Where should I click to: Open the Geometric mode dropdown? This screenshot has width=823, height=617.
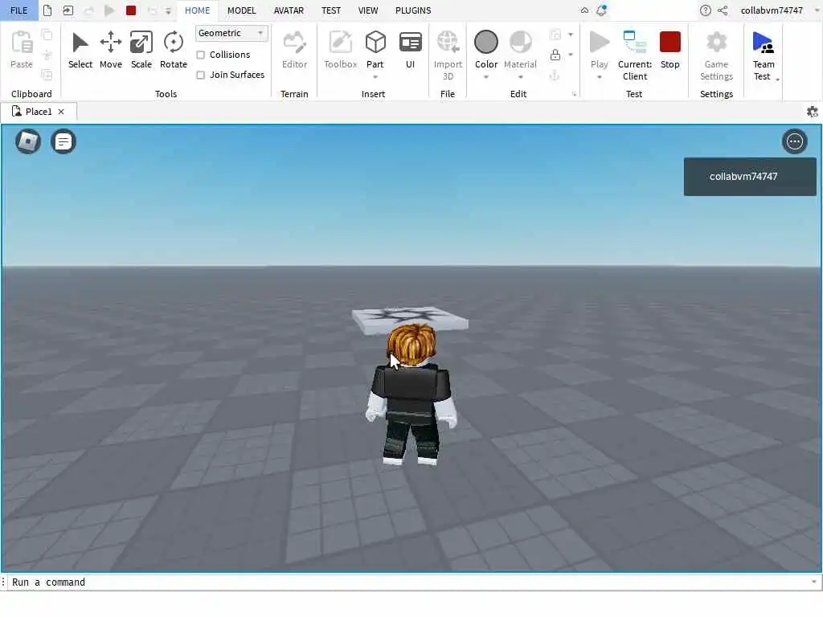tap(231, 33)
